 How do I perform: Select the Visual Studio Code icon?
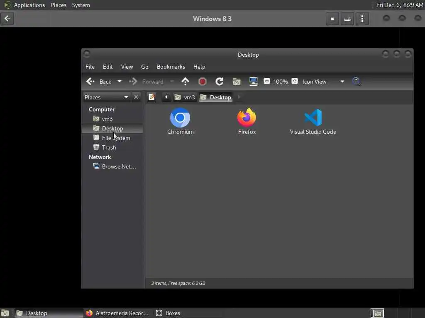tap(313, 118)
